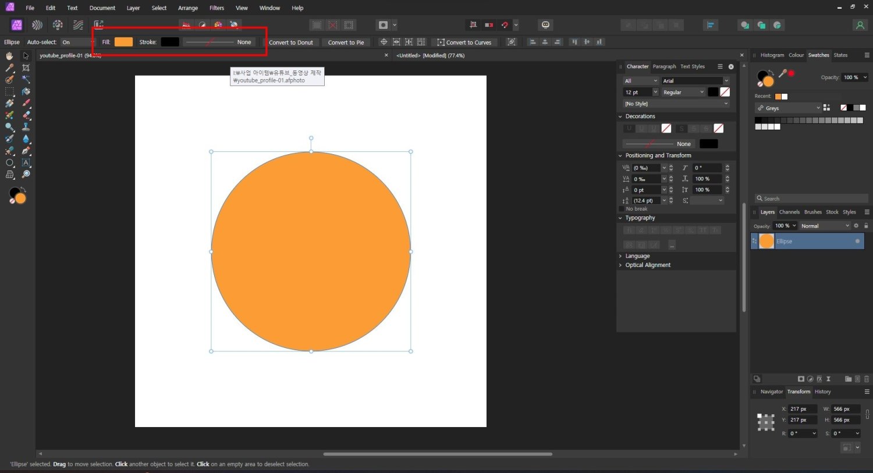This screenshot has width=873, height=473.
Task: Click the Convert to Donut button
Action: point(292,42)
